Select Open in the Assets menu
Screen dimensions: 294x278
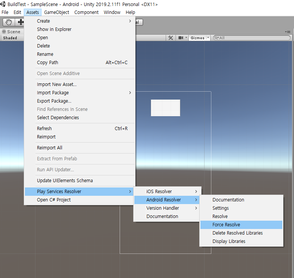[80, 37]
